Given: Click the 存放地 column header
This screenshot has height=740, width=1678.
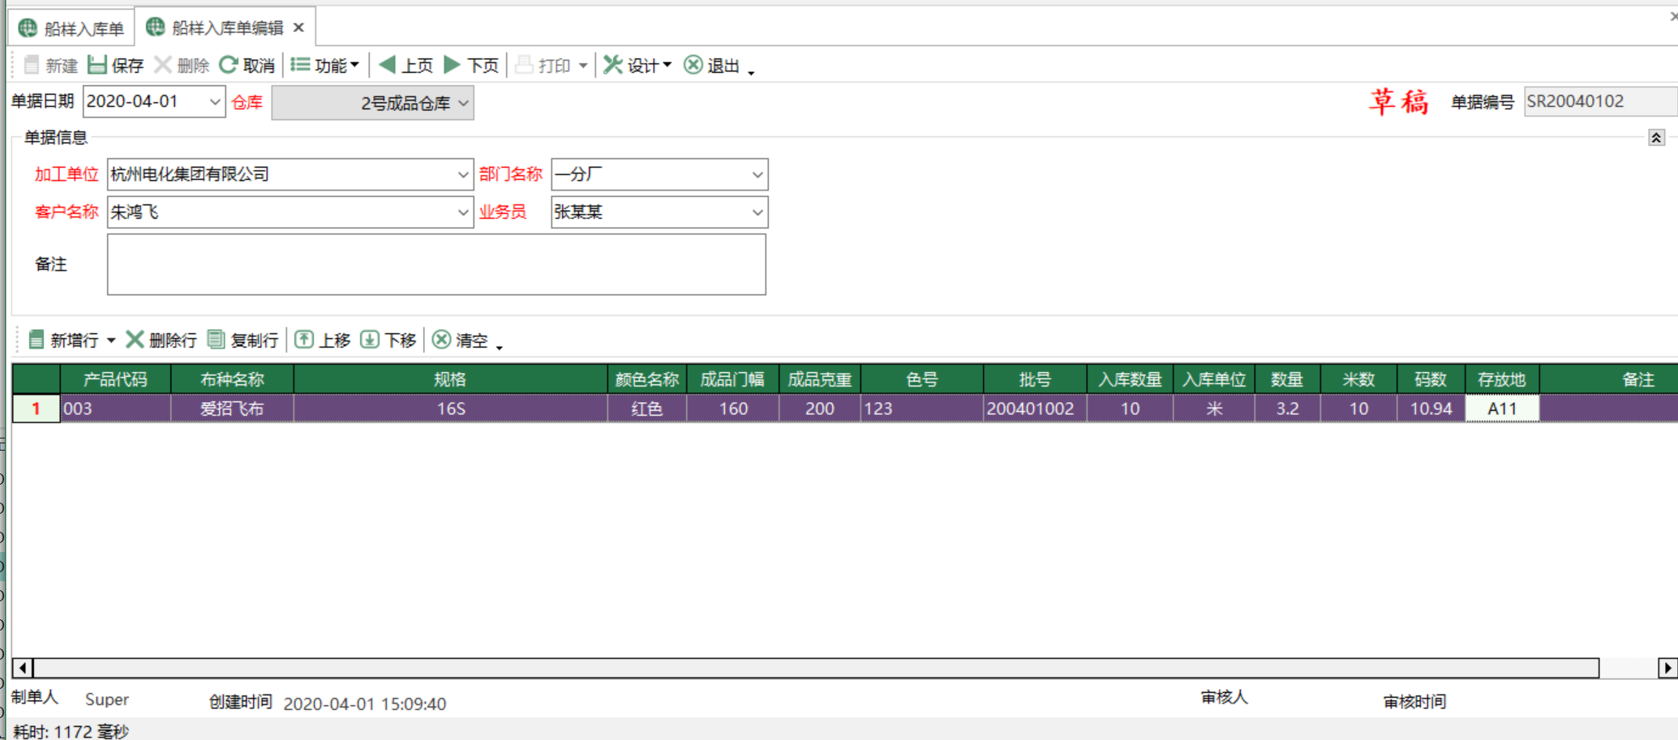Looking at the screenshot, I should coord(1501,379).
